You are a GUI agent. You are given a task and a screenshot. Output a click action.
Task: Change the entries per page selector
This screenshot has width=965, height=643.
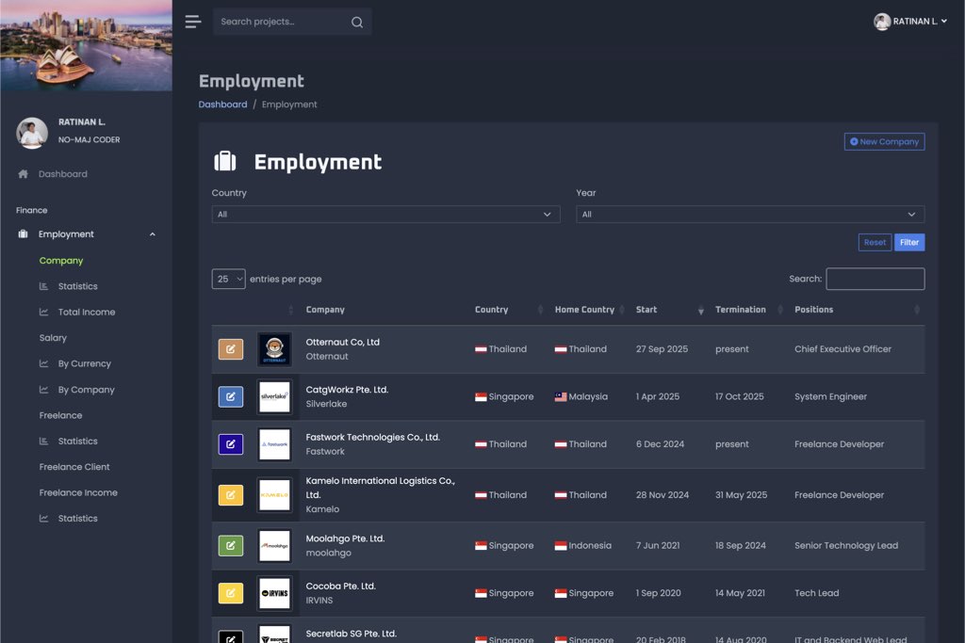coord(229,279)
